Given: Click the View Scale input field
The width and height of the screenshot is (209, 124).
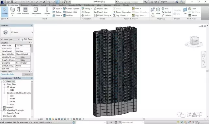Looking at the screenshot, I should point(23,45).
